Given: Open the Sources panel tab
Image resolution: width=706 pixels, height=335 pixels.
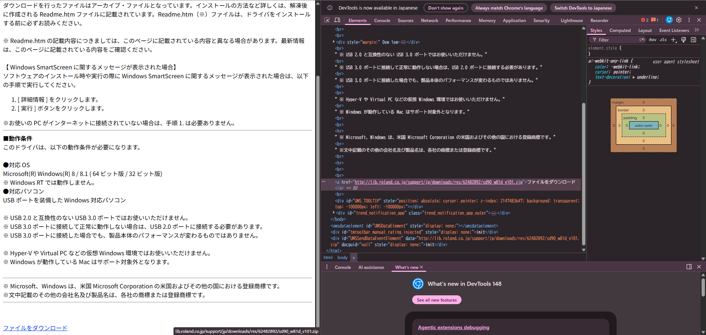Looking at the screenshot, I should pos(406,21).
